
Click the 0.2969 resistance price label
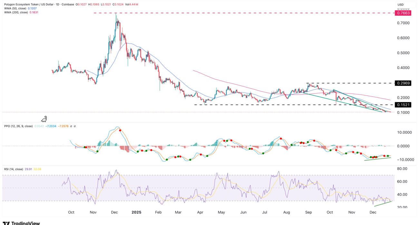404,83
